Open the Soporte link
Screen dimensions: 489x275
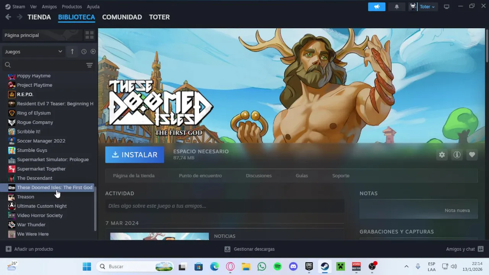(x=341, y=176)
